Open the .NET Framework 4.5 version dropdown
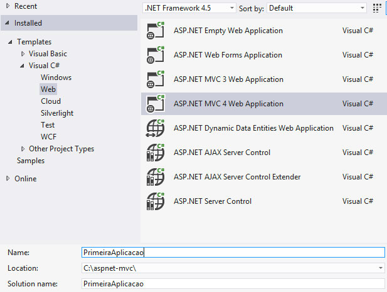The height and width of the screenshot is (292, 387). [189, 8]
